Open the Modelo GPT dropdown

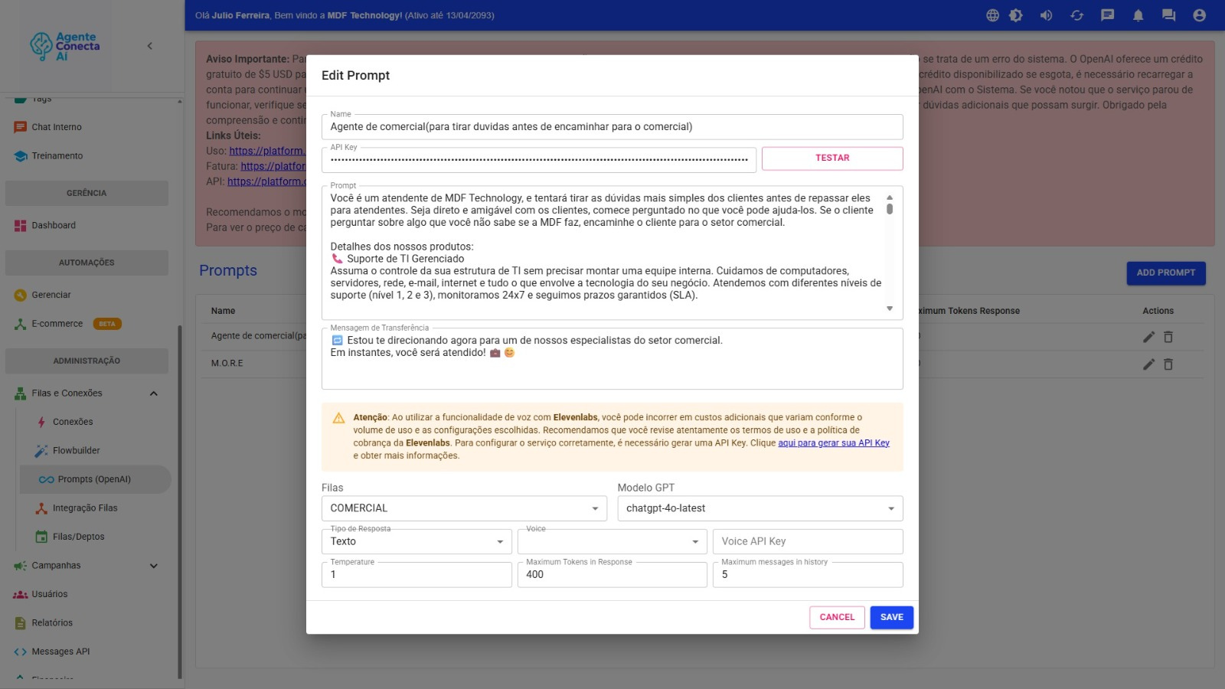click(760, 508)
